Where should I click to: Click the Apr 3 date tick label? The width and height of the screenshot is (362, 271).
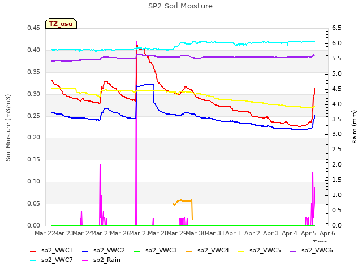(x=270, y=233)
